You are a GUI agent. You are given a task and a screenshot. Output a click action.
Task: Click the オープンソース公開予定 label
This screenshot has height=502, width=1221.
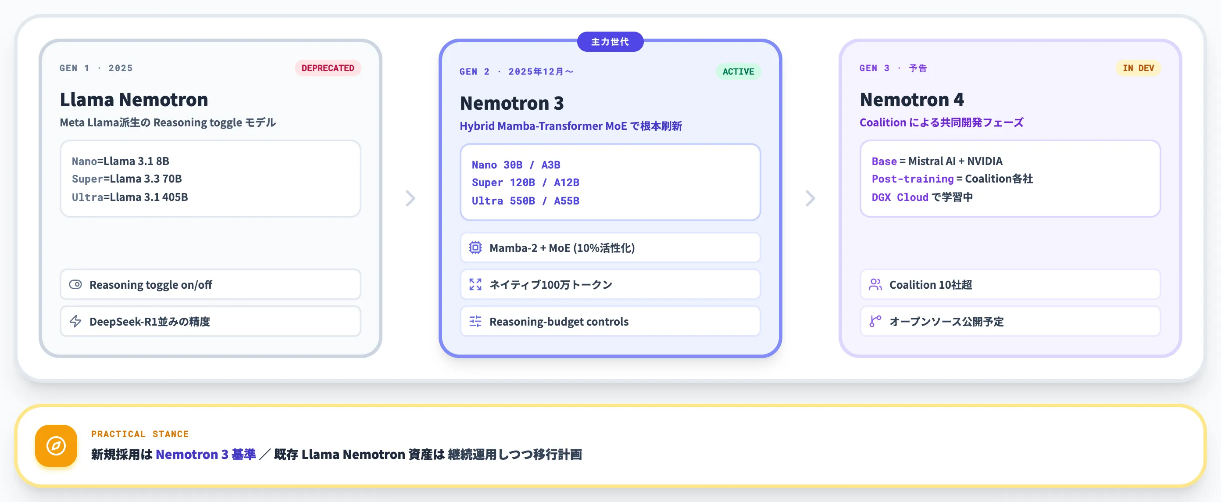coord(946,321)
